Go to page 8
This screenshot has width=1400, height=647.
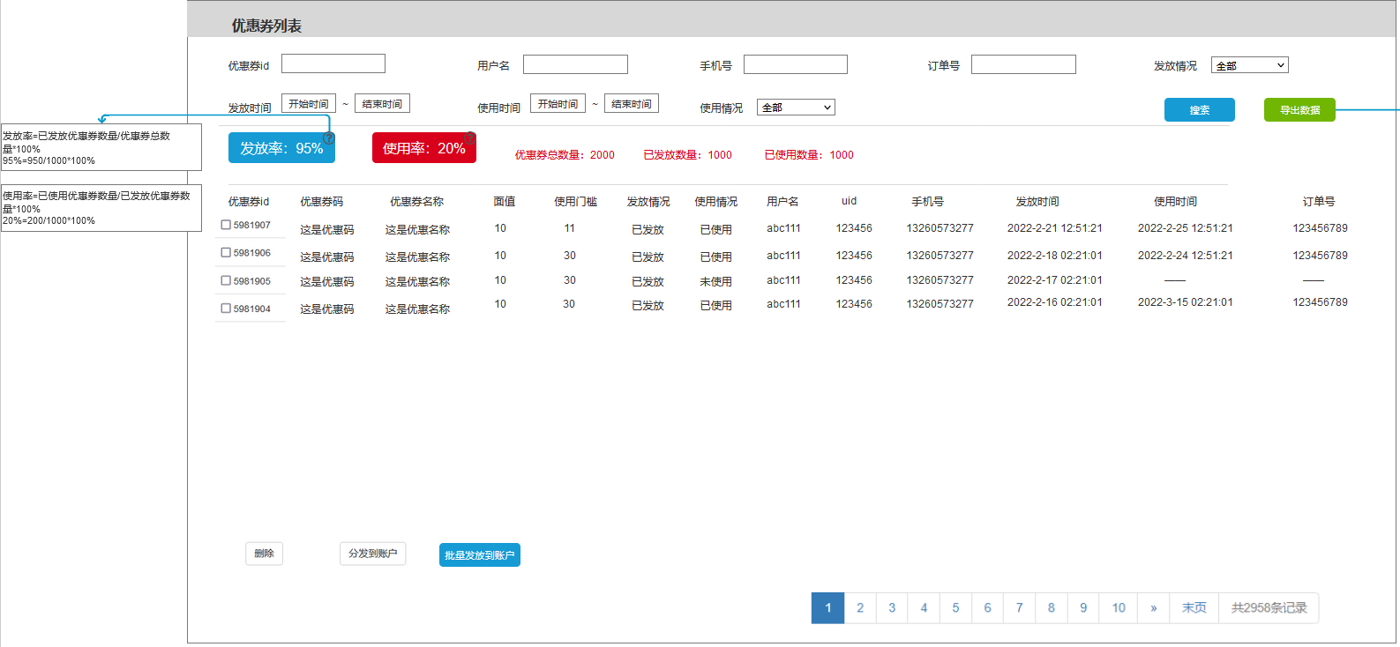tap(1051, 608)
